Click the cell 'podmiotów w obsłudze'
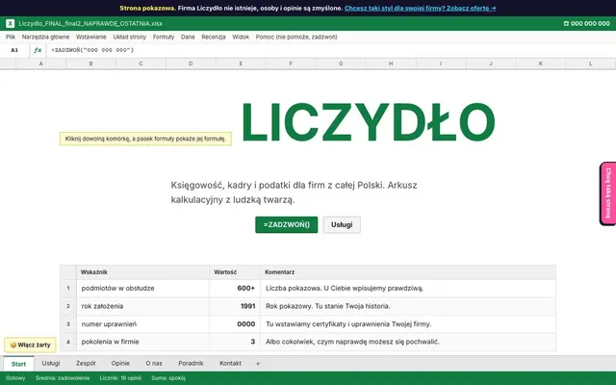Image resolution: width=616 pixels, height=385 pixels. [142, 289]
